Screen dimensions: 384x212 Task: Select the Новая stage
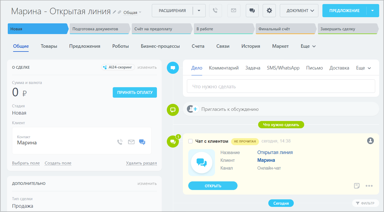coord(38,29)
